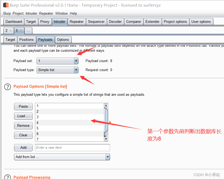
Task: Click the Load ... button
Action: point(23,116)
